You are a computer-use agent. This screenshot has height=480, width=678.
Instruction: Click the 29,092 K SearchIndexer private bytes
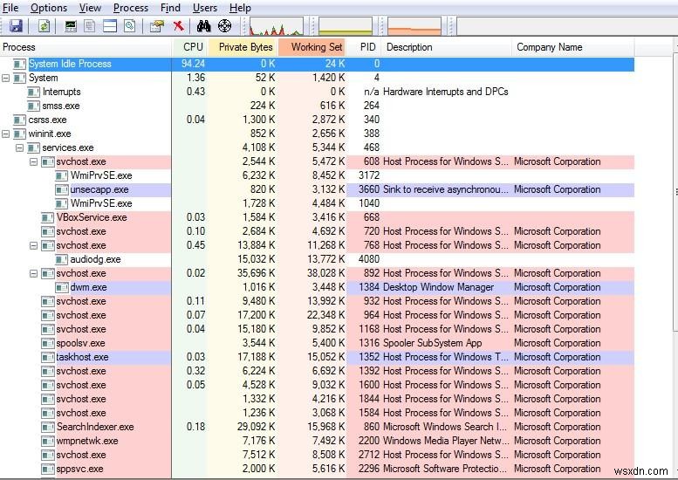coord(256,427)
